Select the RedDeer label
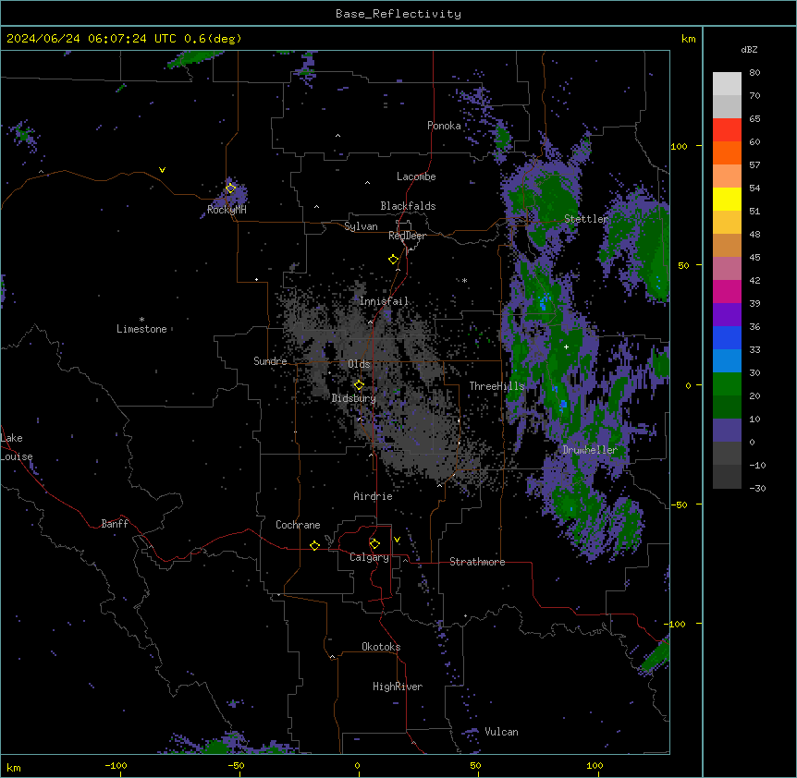 407,236
